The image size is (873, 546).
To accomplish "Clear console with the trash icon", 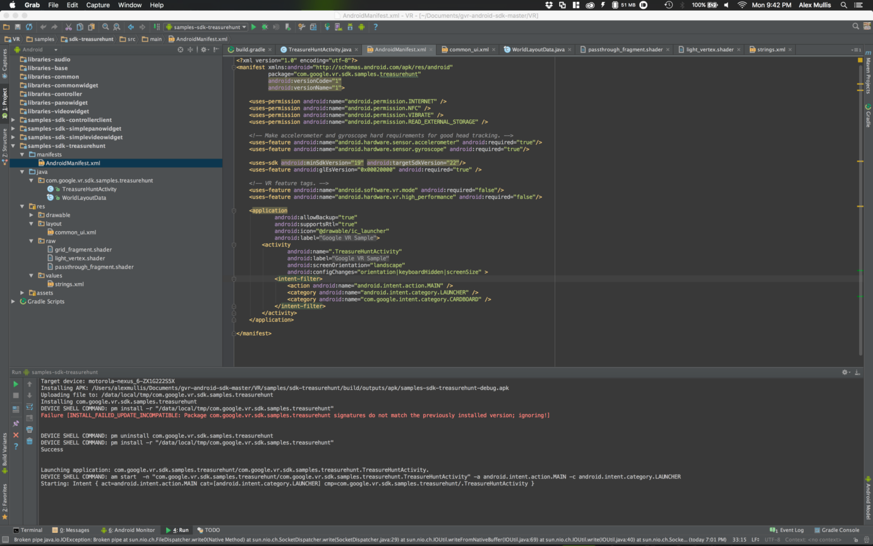I will tap(29, 441).
